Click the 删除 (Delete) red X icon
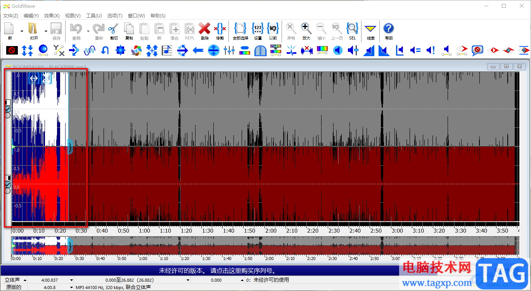The width and height of the screenshot is (531, 291). 204,29
